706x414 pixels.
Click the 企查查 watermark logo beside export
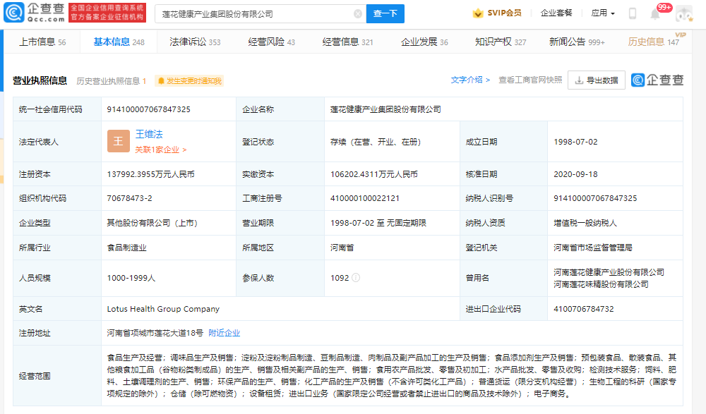point(657,80)
